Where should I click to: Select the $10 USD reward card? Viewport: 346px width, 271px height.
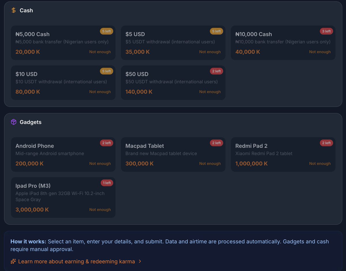[x=63, y=83]
